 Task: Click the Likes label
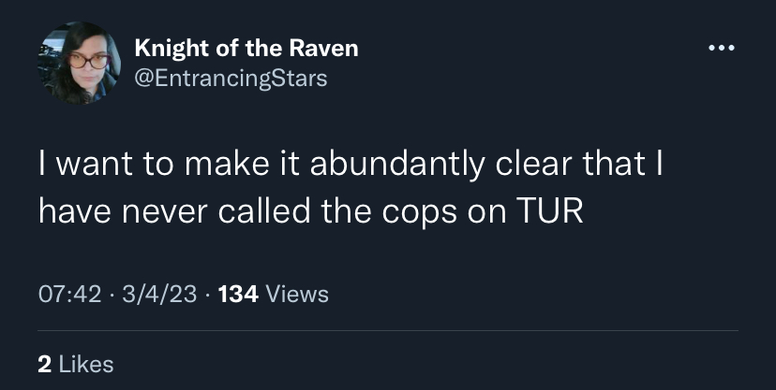(86, 365)
